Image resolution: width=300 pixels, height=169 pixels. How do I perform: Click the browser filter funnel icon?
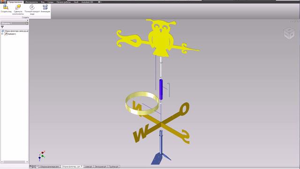click(2, 27)
